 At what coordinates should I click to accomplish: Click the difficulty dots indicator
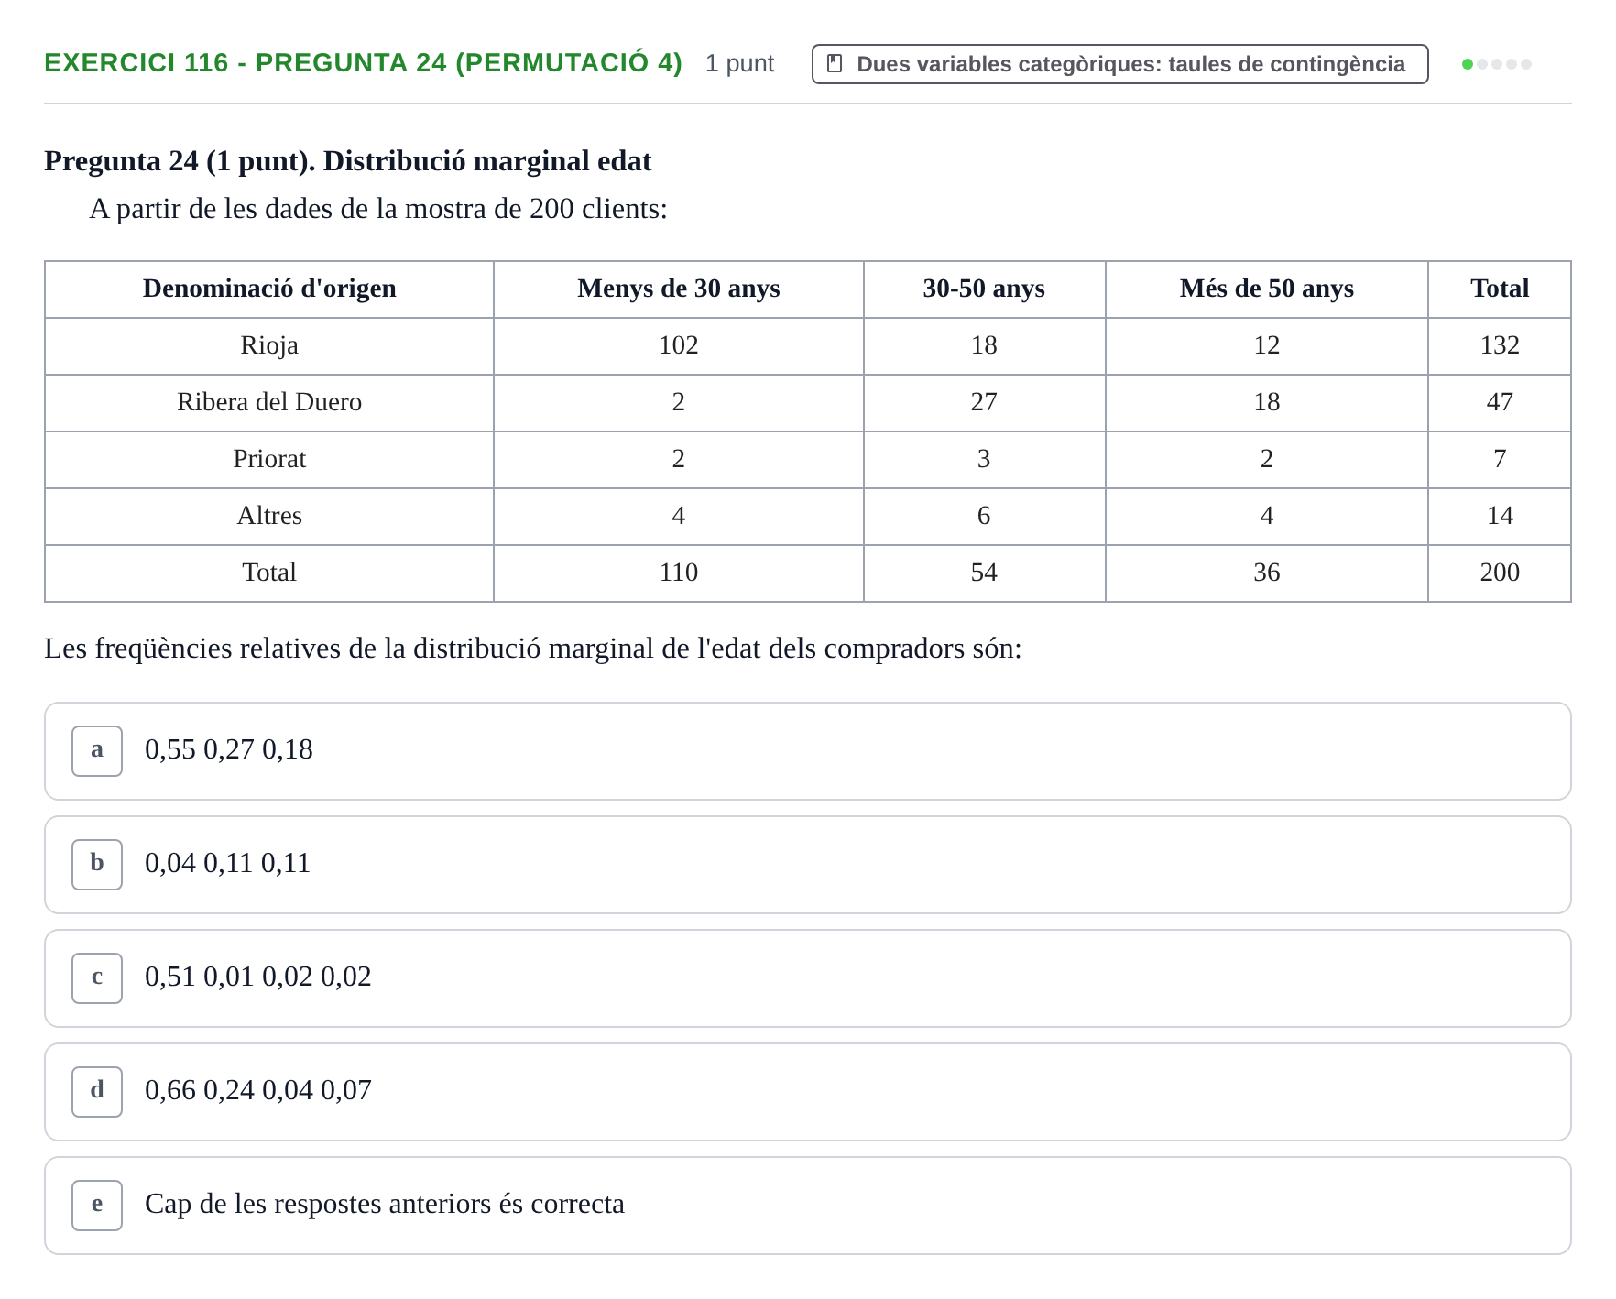(1496, 64)
